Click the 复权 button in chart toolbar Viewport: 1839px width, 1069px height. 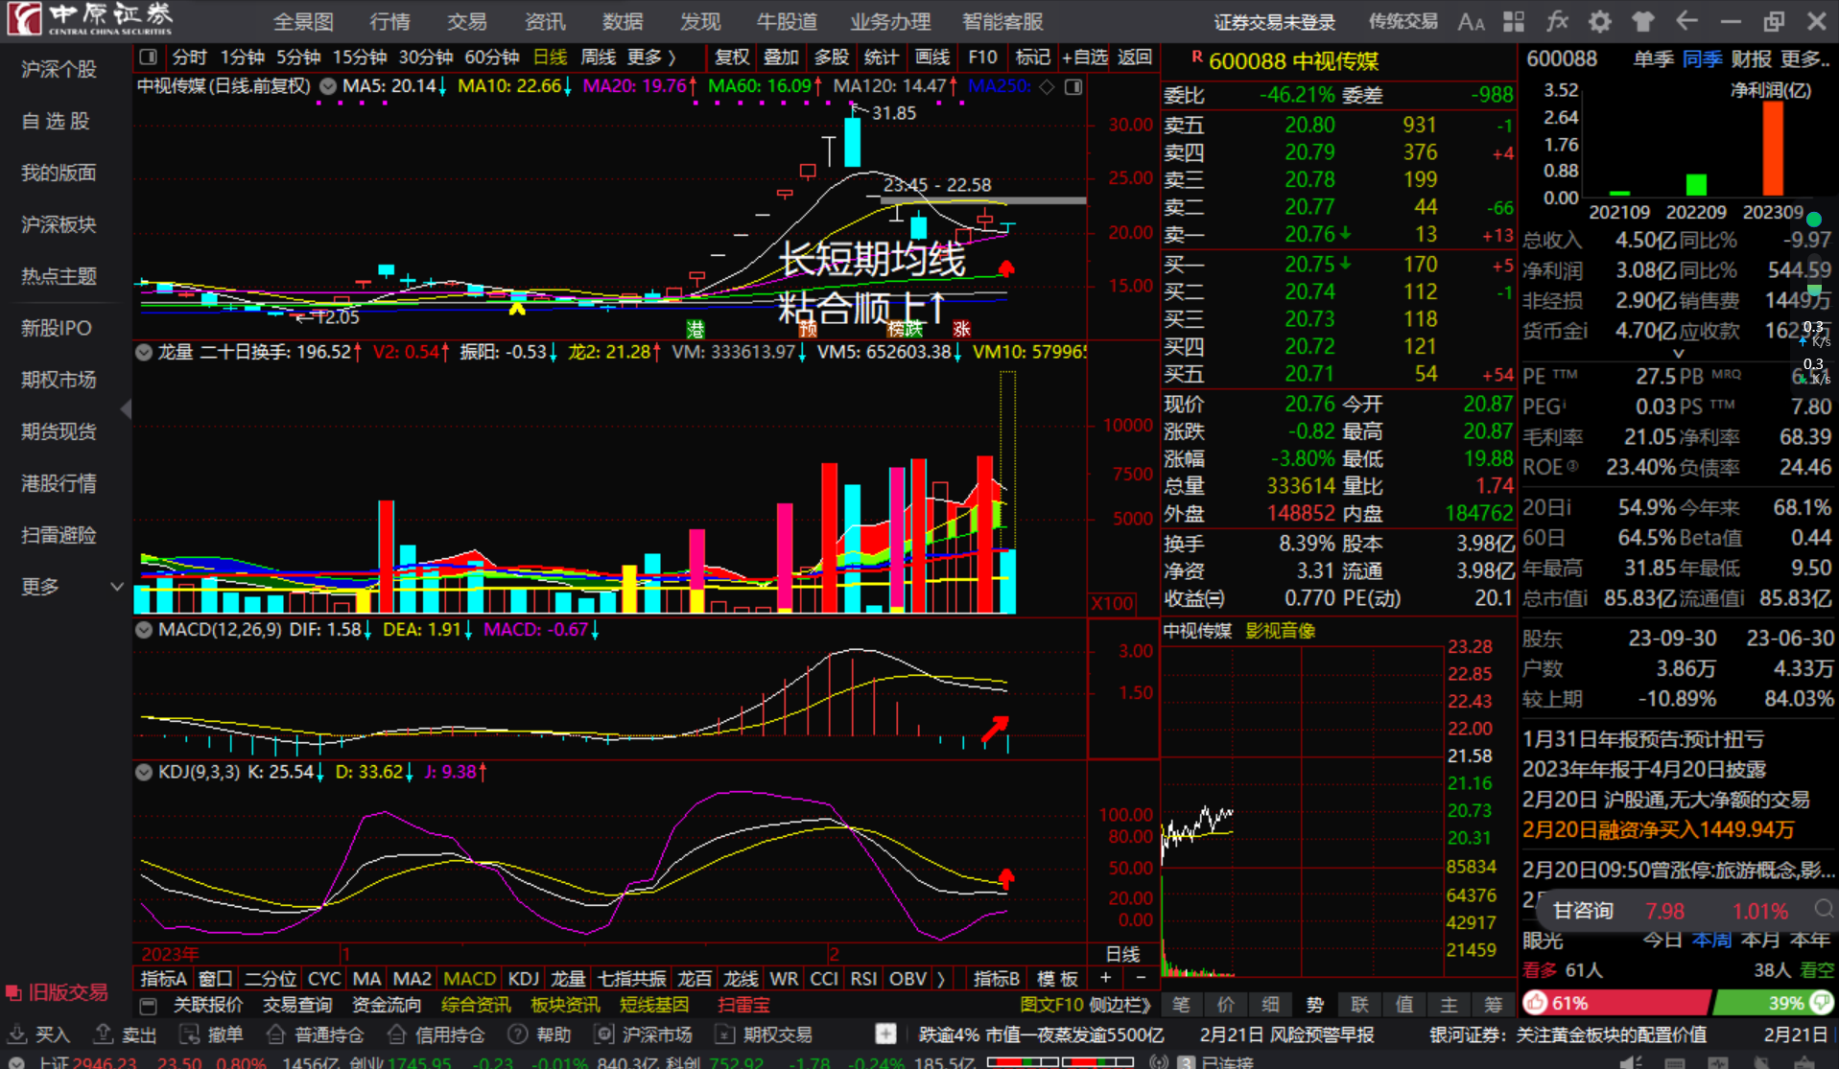point(732,58)
